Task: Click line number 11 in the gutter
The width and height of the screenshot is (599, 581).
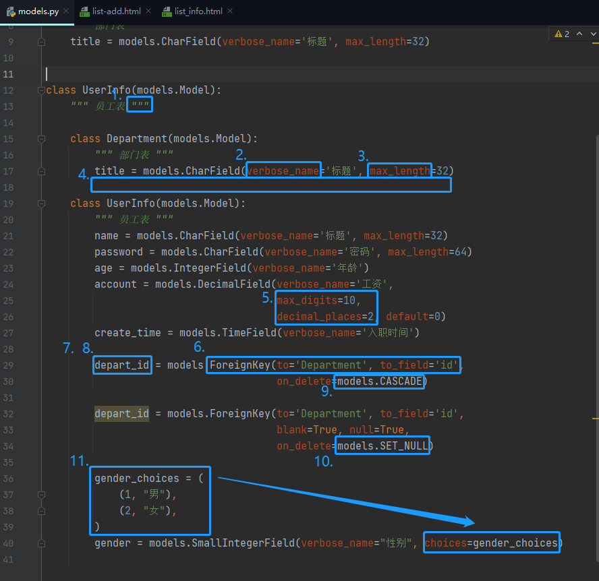Action: (8, 74)
